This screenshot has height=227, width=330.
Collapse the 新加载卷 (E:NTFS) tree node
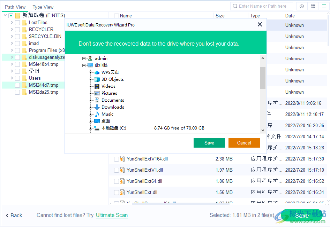click(x=5, y=15)
